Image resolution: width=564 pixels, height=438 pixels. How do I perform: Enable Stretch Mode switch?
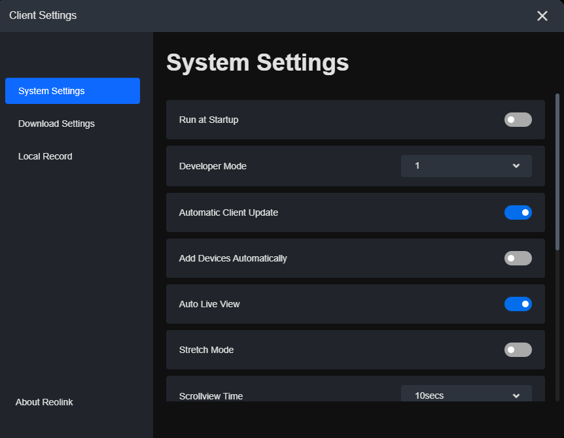pyautogui.click(x=518, y=350)
